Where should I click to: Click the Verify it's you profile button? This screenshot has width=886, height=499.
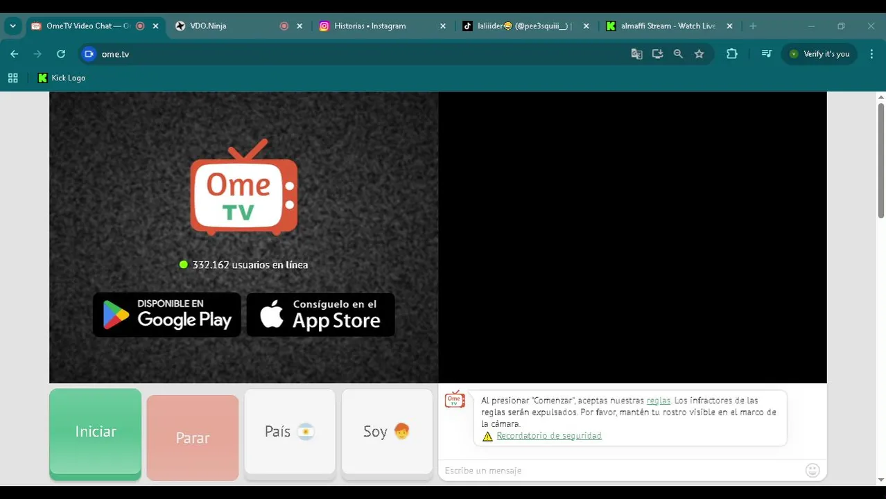pos(820,54)
